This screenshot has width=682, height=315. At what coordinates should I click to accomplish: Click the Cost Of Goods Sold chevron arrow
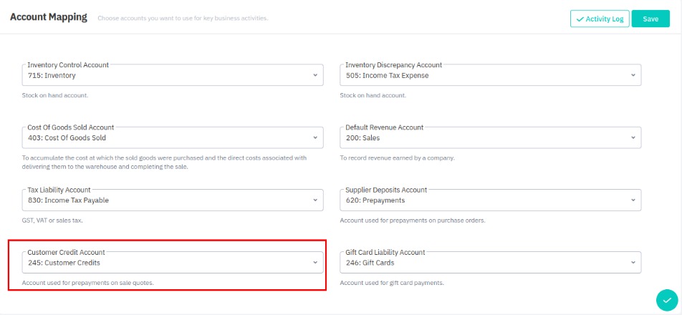[315, 137]
